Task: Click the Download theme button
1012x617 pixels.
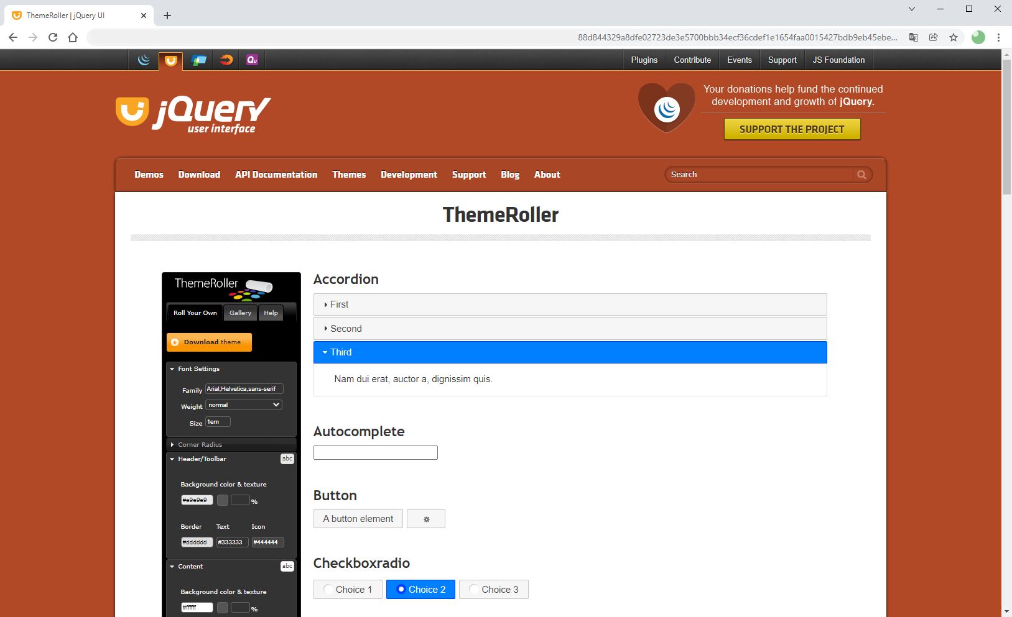Action: click(209, 342)
